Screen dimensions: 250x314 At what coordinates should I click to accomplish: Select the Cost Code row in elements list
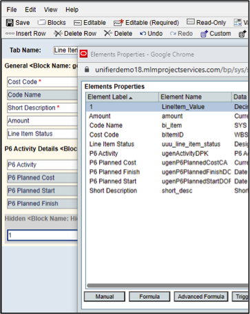coord(167,135)
